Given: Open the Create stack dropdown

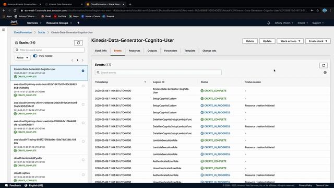Looking at the screenshot, I should tap(318, 41).
